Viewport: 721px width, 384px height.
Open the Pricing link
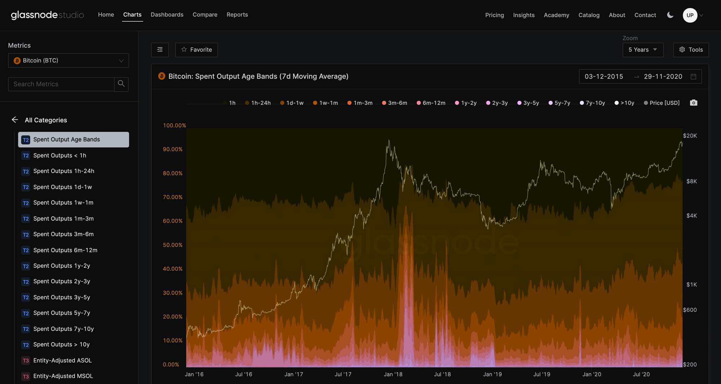495,15
